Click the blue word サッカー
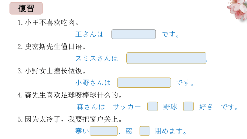 coord(127,107)
